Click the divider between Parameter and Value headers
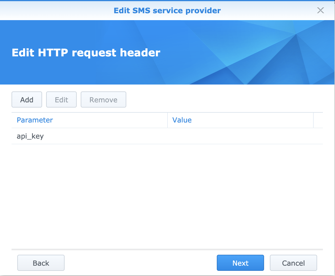 pyautogui.click(x=167, y=120)
